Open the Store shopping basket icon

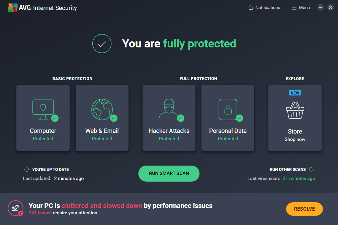pos(294,110)
